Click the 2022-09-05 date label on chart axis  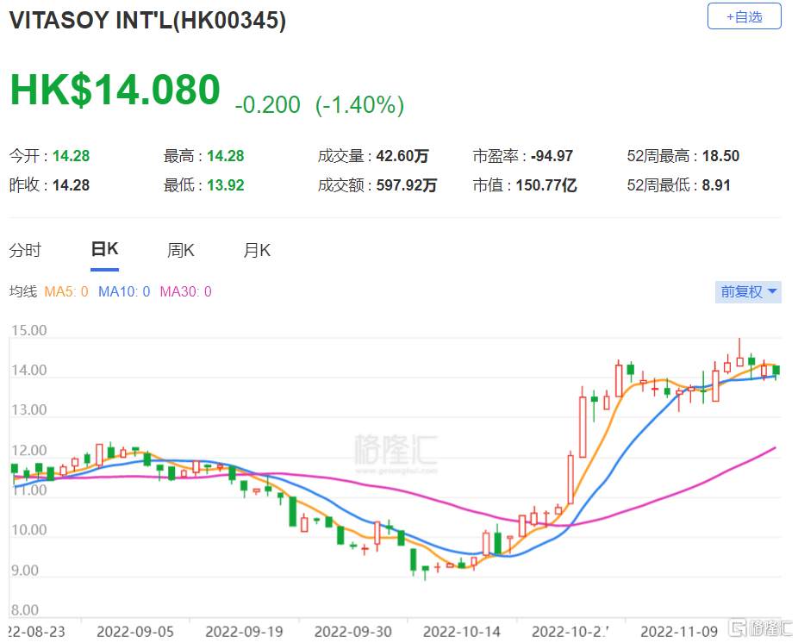[135, 632]
